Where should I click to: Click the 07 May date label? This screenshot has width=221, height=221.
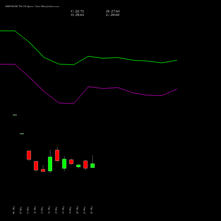coord(21,210)
